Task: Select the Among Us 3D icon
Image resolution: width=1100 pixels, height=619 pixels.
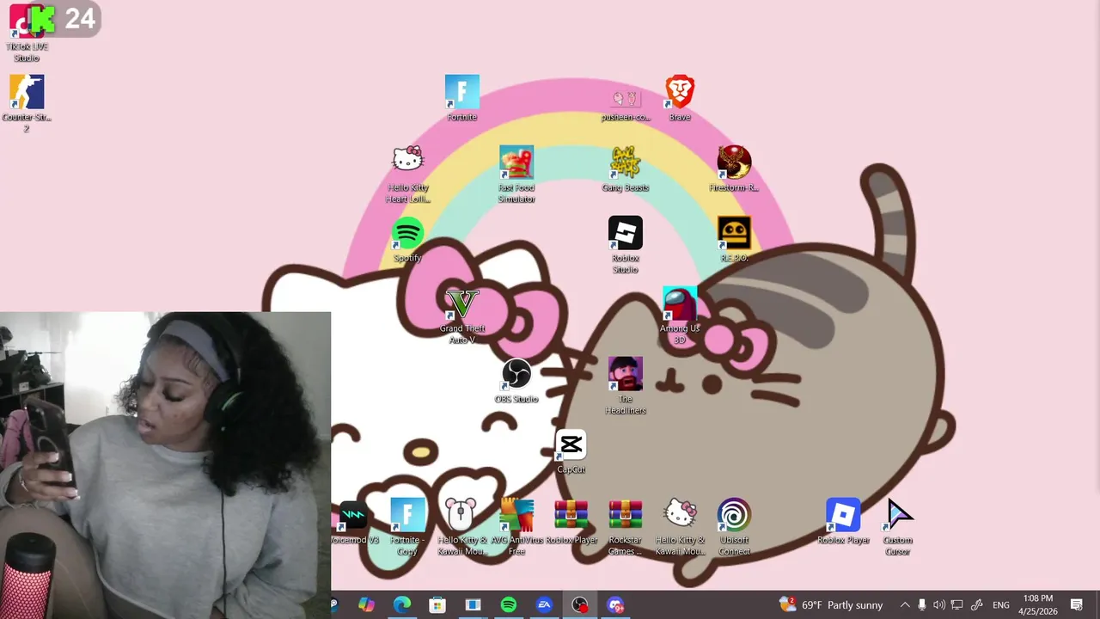Action: (x=680, y=316)
